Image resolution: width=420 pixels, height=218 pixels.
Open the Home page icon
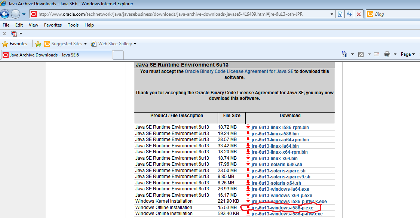pos(344,54)
